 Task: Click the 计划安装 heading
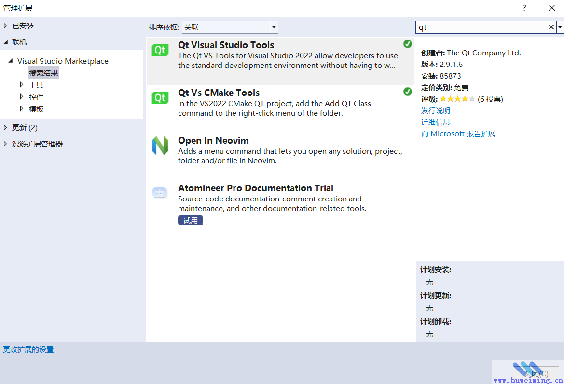click(436, 270)
